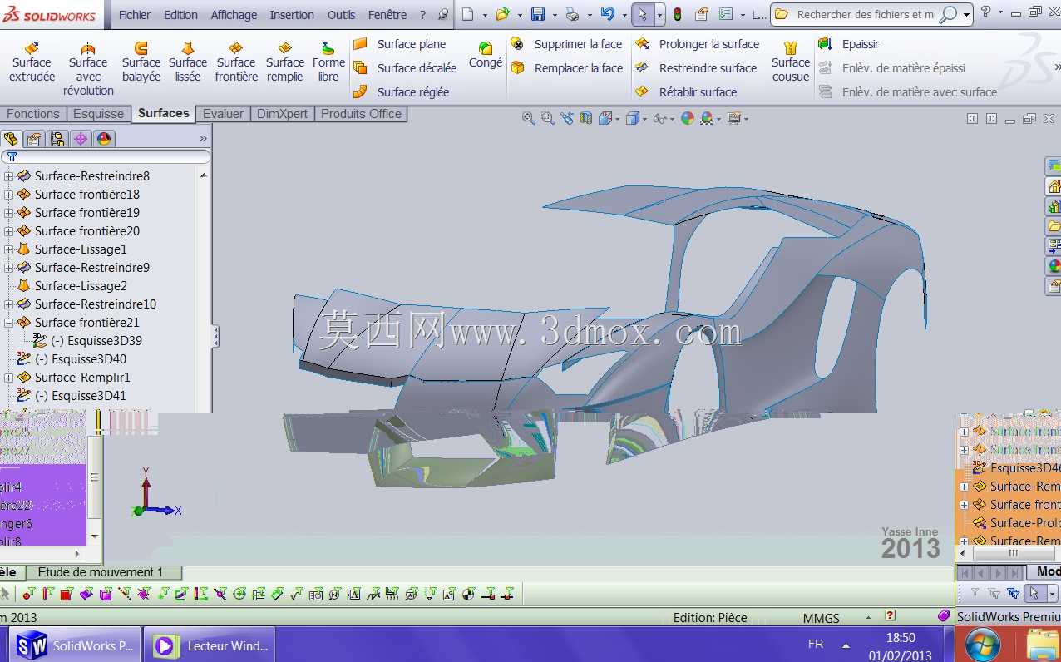Open the dropdown arrow next to Undo
Image resolution: width=1061 pixels, height=662 pixels.
tap(624, 15)
